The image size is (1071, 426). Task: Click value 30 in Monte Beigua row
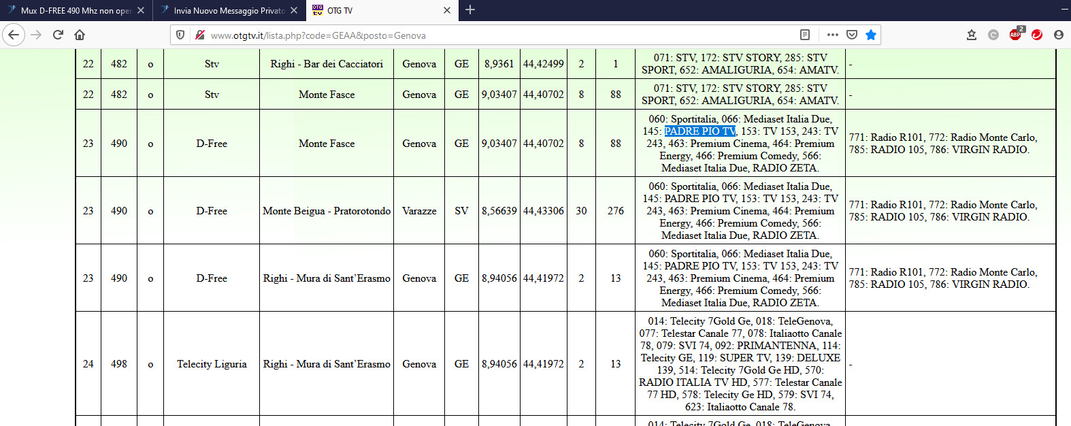[581, 211]
